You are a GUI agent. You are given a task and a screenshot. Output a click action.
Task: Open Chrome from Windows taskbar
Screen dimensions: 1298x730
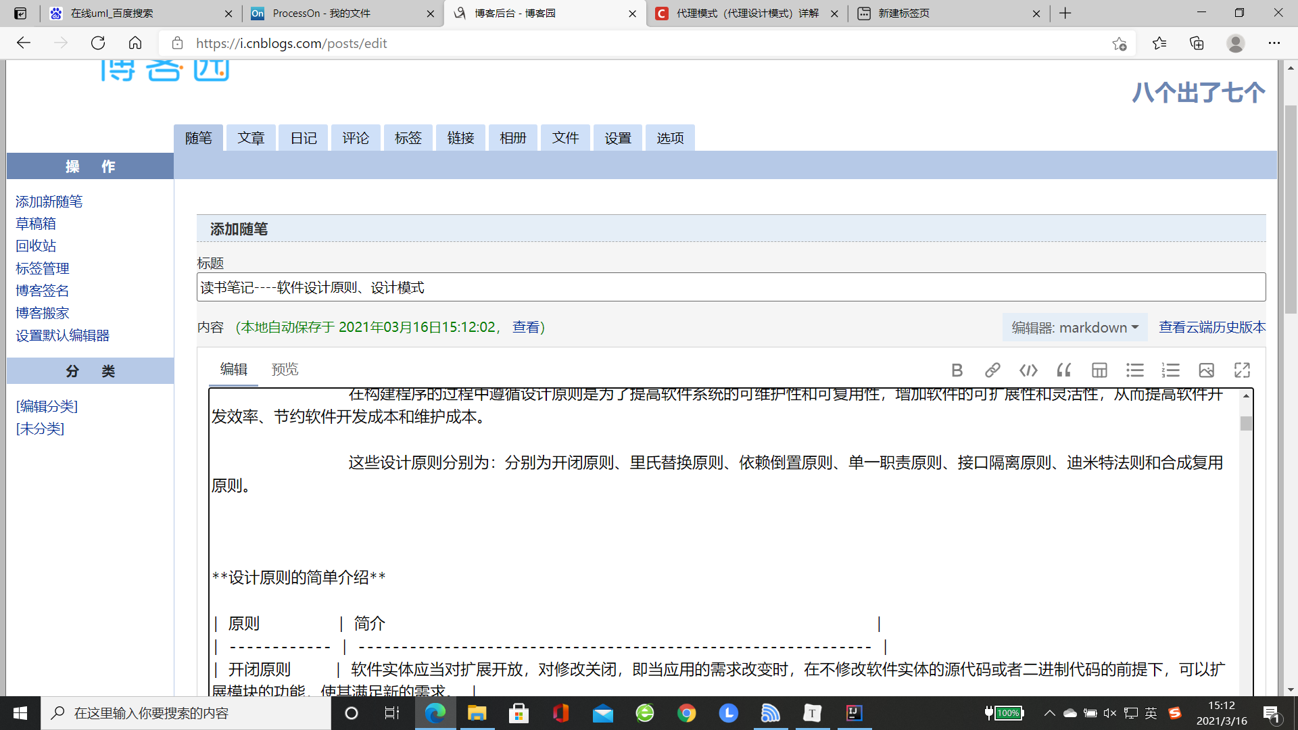point(686,713)
